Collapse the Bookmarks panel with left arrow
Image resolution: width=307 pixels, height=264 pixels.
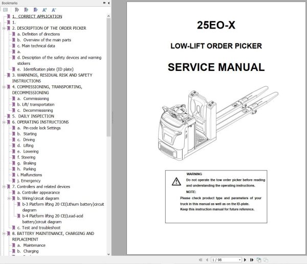[108, 3]
